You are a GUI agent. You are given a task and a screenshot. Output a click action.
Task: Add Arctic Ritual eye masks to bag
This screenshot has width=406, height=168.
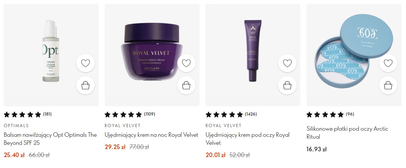pyautogui.click(x=388, y=85)
